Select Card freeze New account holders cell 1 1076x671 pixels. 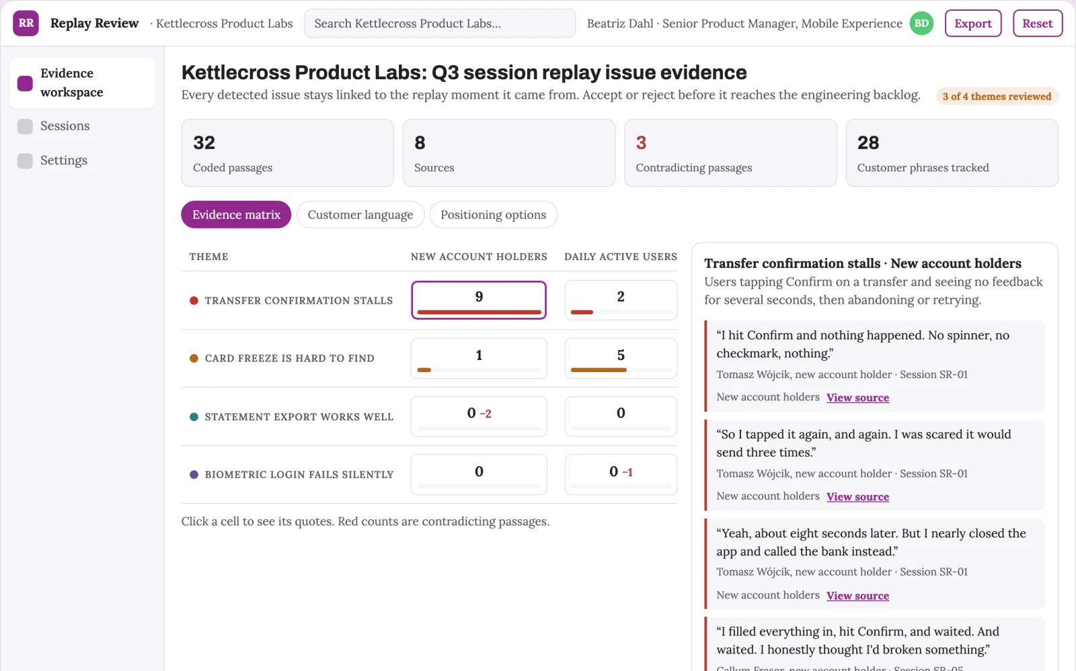479,359
